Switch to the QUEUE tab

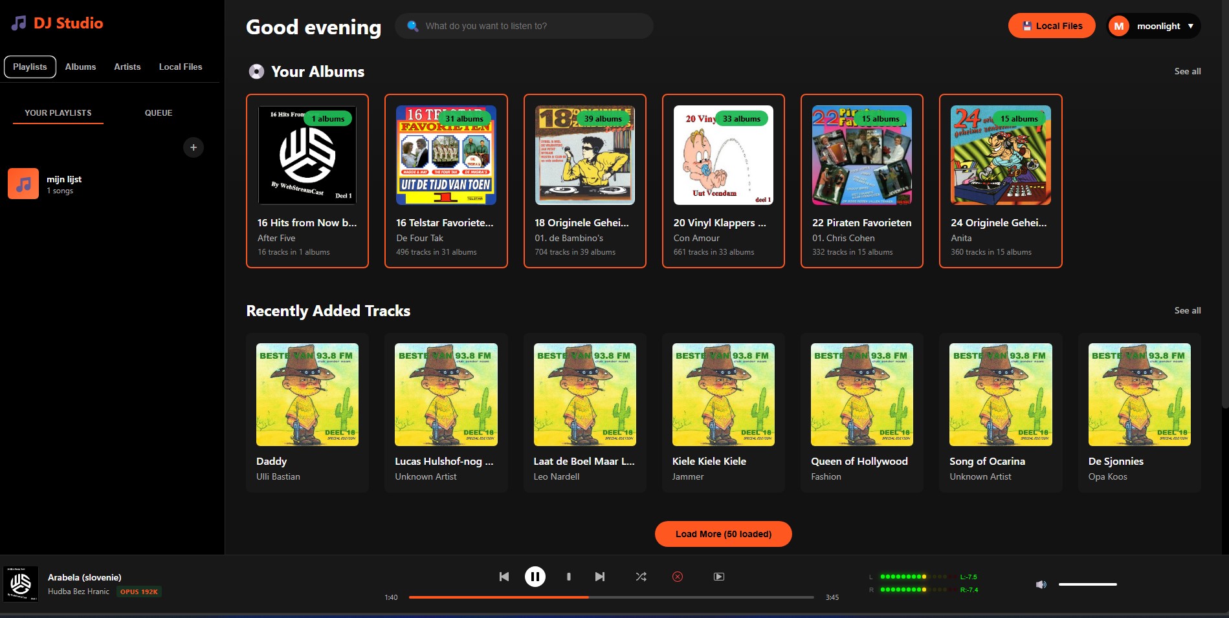159,112
